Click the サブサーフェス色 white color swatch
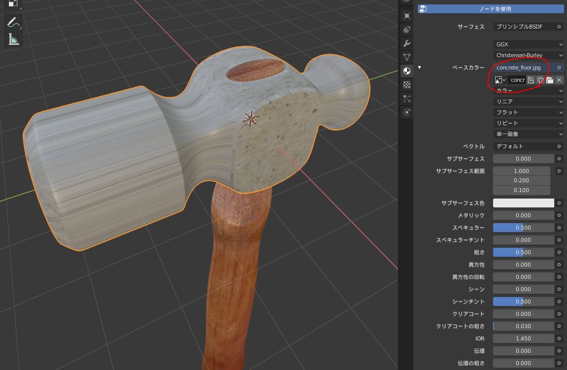Viewport: 567px width, 370px height. [523, 203]
